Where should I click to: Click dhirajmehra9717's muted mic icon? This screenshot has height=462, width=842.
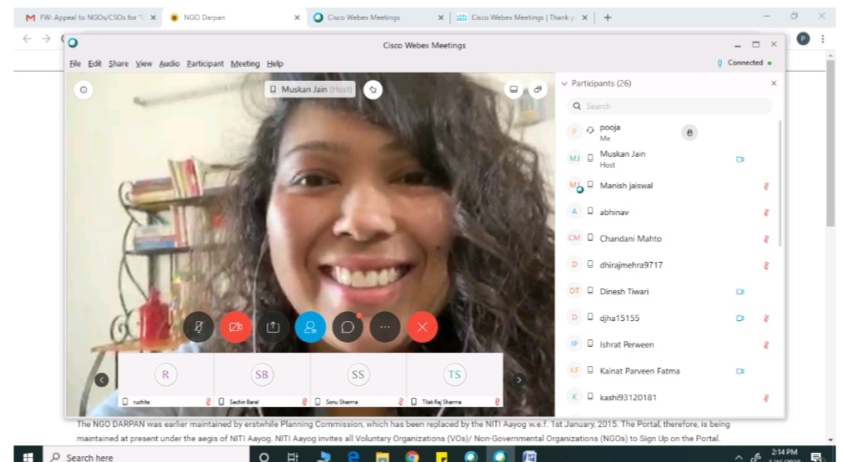[766, 265]
